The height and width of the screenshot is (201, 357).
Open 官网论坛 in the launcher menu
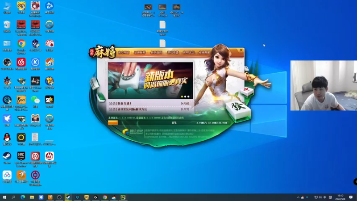[x=188, y=52]
